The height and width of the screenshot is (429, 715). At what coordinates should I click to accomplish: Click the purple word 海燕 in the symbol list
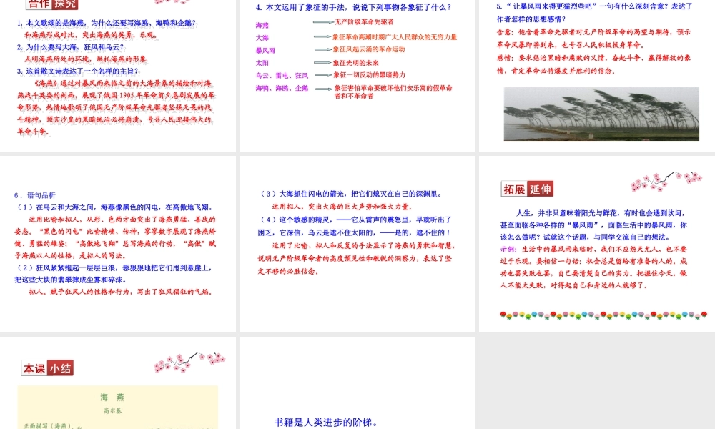point(262,26)
